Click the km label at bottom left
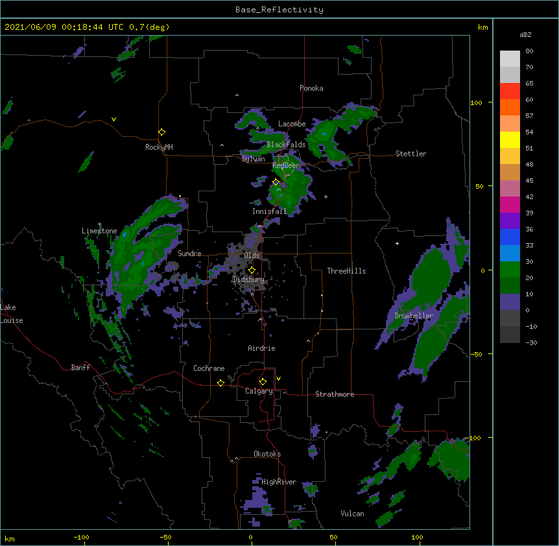The image size is (559, 546). (10, 539)
